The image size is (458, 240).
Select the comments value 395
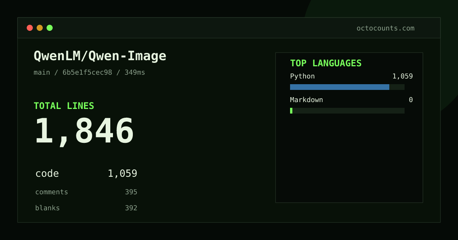(131, 192)
